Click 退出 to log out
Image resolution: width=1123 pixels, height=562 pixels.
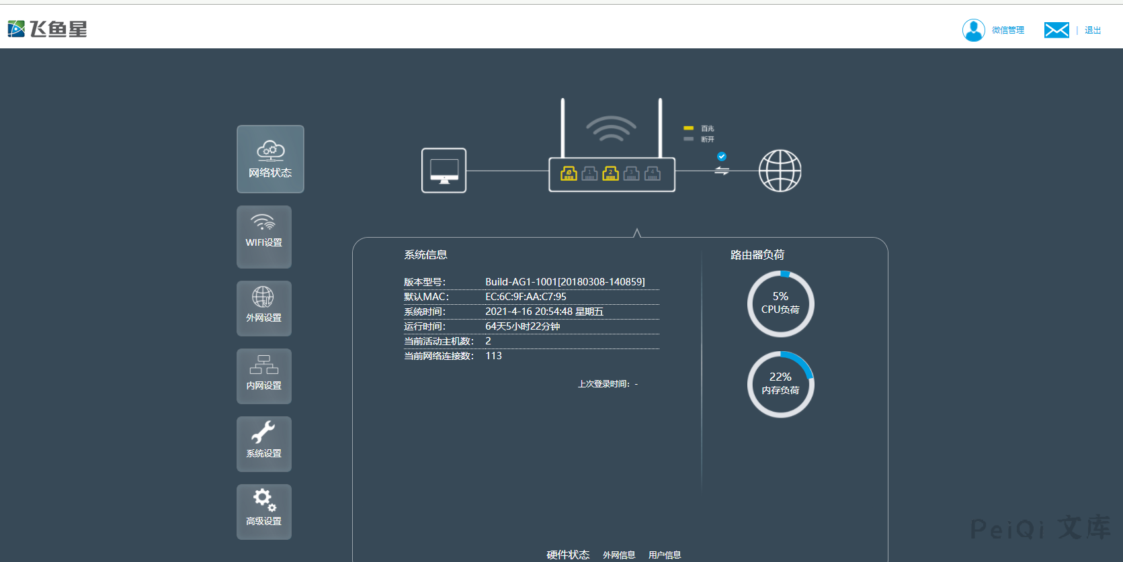click(1093, 30)
